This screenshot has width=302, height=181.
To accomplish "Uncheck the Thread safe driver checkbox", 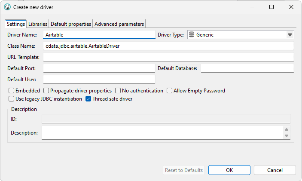I will [88, 99].
